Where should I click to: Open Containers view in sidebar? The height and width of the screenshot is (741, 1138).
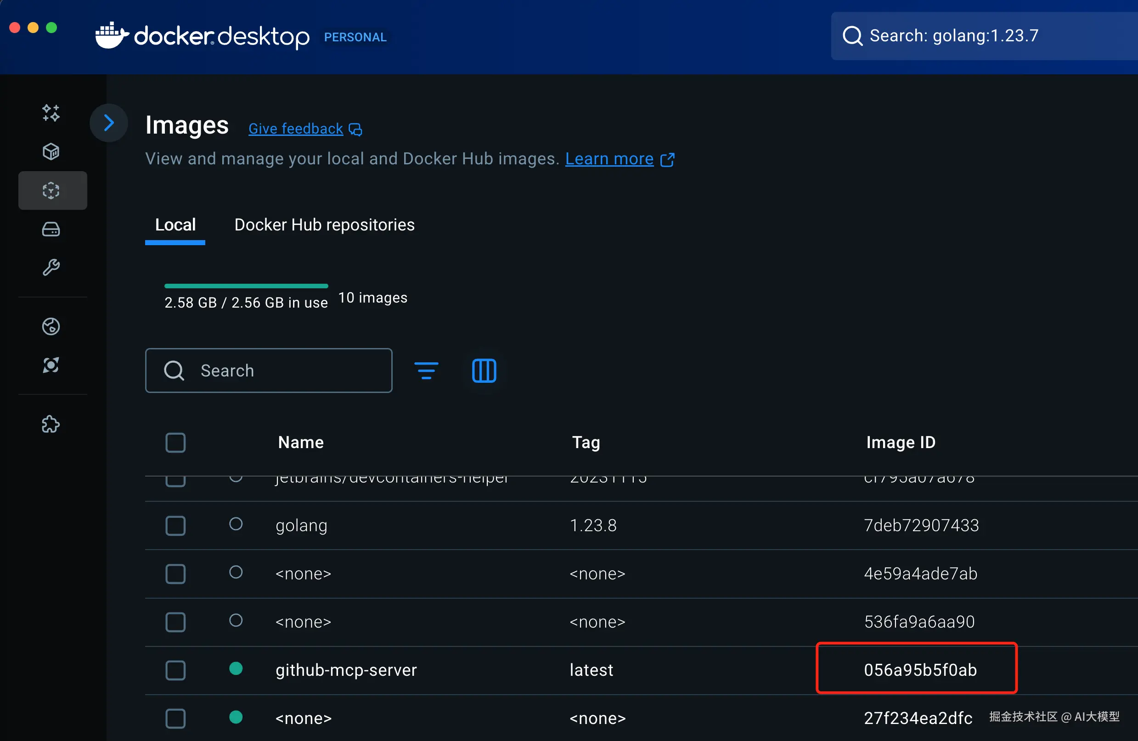click(x=51, y=152)
